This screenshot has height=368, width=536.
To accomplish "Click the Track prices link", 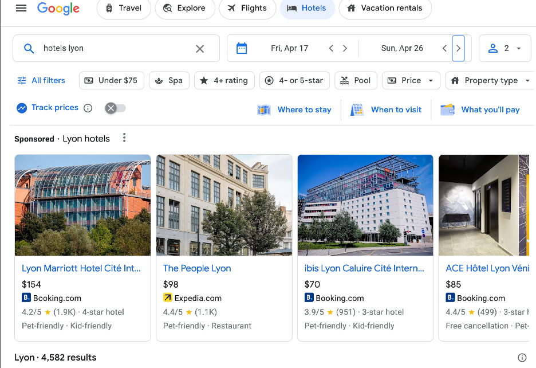I will pos(55,108).
